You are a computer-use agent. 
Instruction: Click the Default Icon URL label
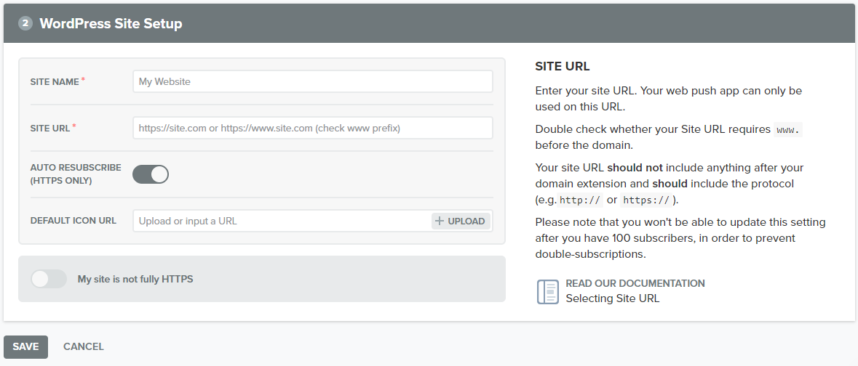click(x=74, y=221)
